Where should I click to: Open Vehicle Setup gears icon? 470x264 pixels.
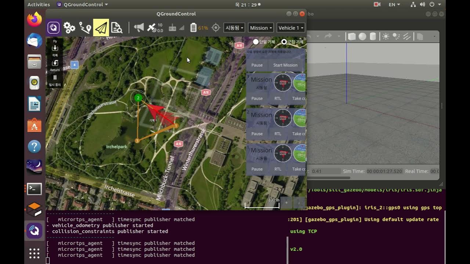pos(69,27)
